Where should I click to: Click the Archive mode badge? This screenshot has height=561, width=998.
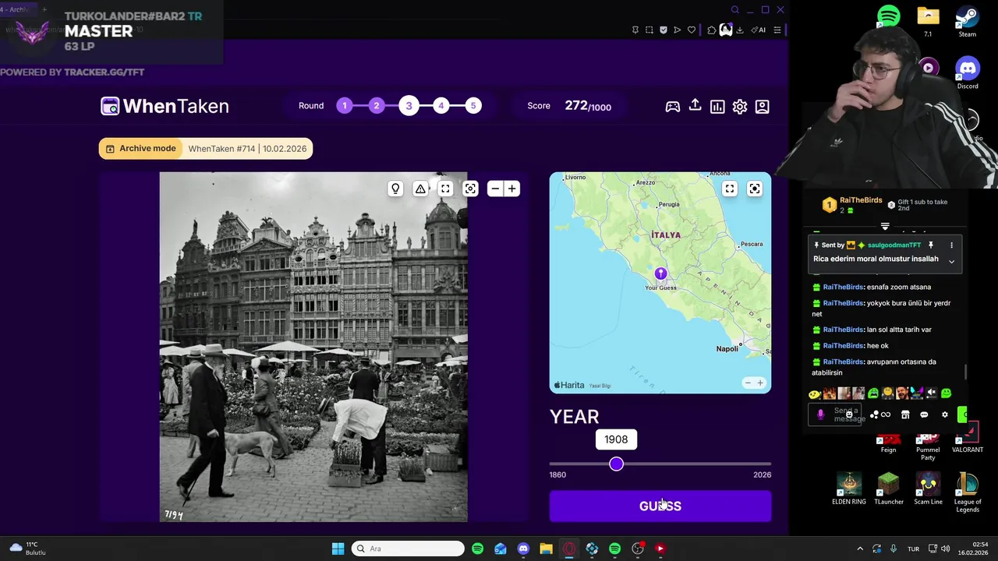(140, 149)
